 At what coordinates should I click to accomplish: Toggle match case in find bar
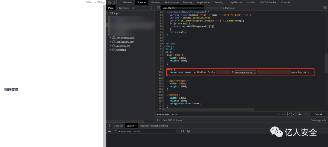click(300, 114)
